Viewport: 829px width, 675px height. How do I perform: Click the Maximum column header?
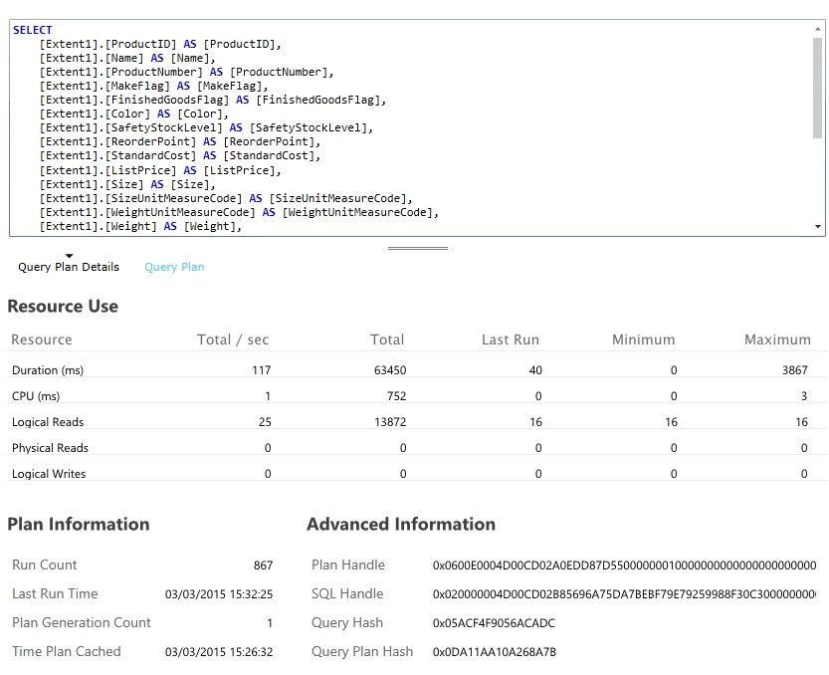click(777, 339)
